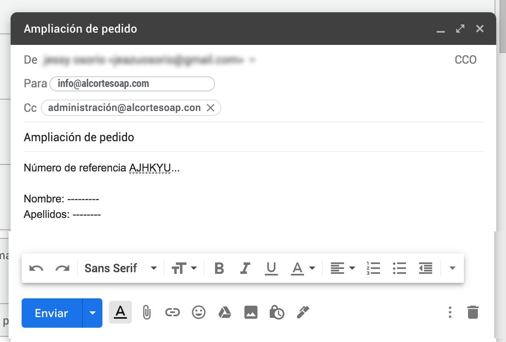Insert a numbered list
Viewport: 506px width, 342px height.
pos(373,268)
